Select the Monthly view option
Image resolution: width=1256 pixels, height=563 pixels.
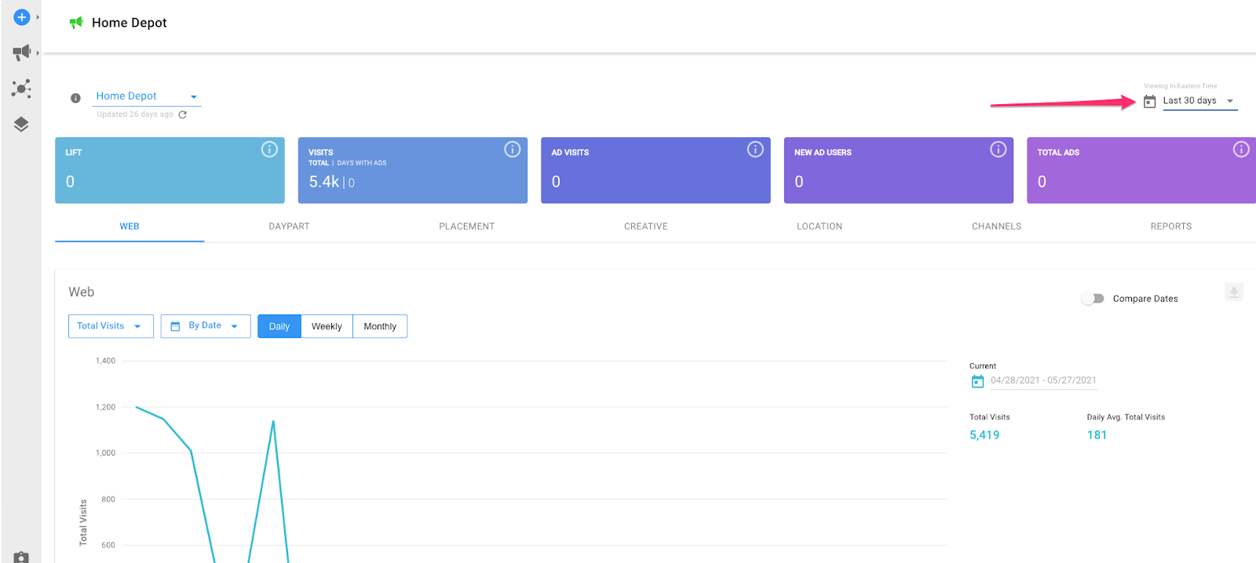pos(380,326)
